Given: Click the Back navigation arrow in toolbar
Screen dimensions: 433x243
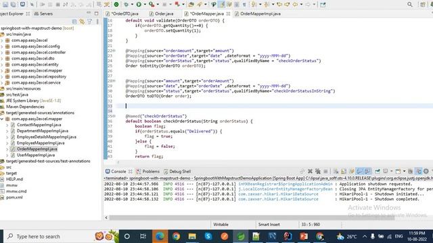Looking at the screenshot, I should pyautogui.click(x=295, y=5).
